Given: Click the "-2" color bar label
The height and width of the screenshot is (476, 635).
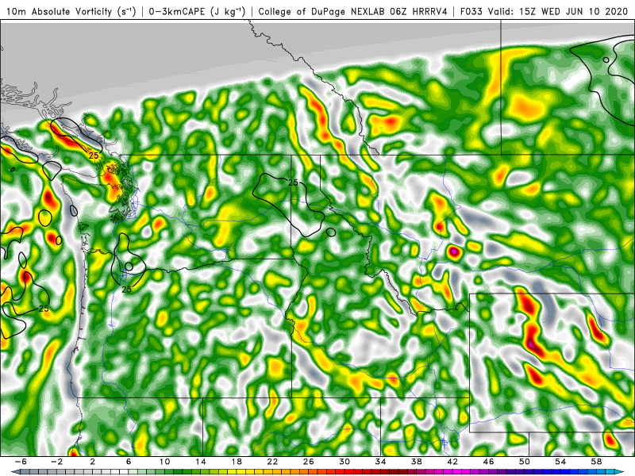Looking at the screenshot, I should (56, 462).
